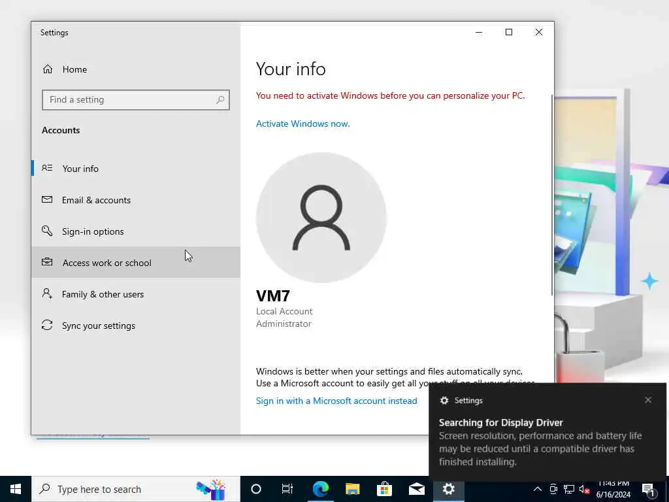Open Family & other users page
The height and width of the screenshot is (502, 669).
(x=136, y=294)
